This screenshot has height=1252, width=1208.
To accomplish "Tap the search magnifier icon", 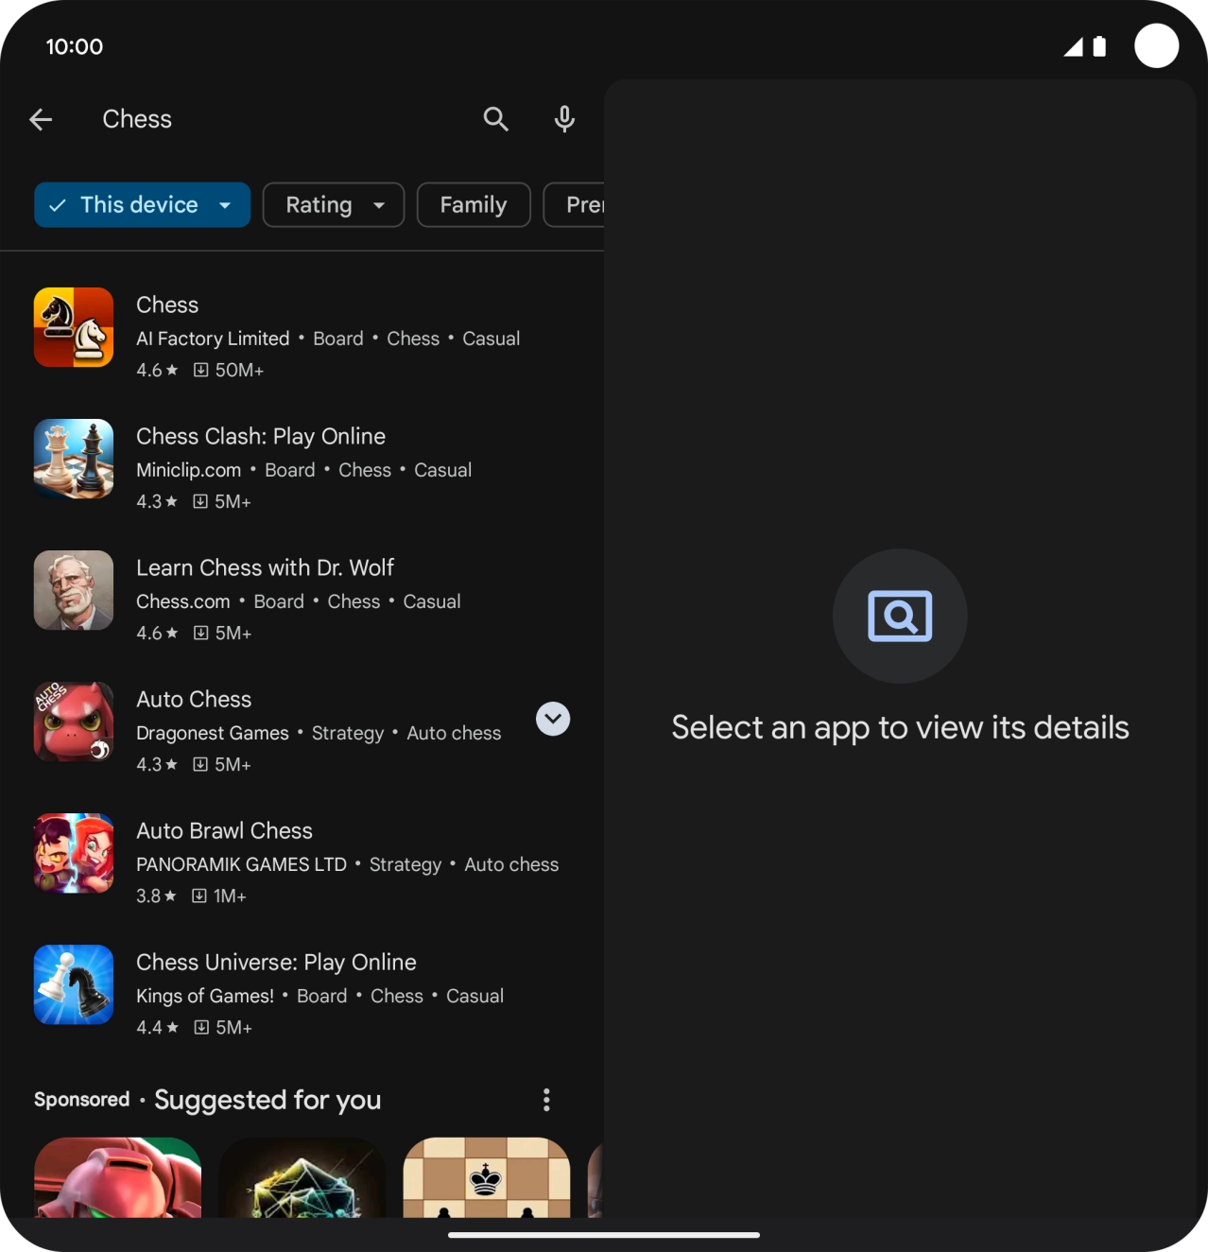I will click(495, 119).
